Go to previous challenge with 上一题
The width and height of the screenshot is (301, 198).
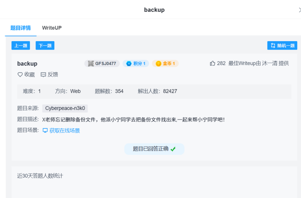coord(21,46)
